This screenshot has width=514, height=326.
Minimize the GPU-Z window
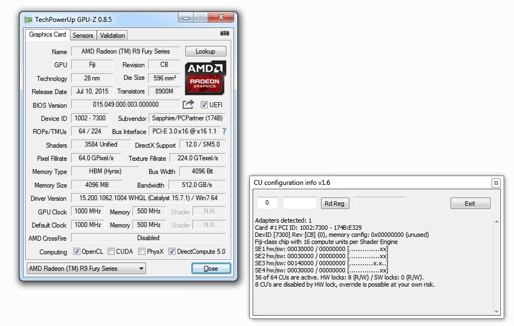pyautogui.click(x=186, y=18)
